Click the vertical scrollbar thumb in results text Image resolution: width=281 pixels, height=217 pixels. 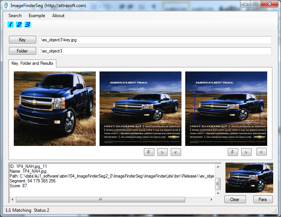pyautogui.click(x=218, y=184)
